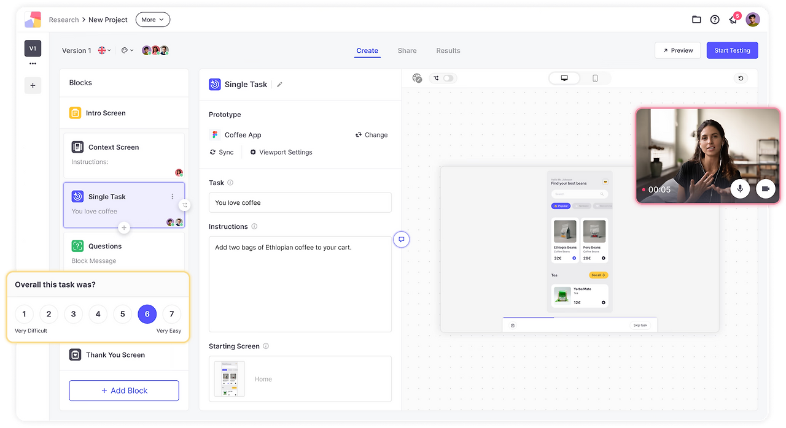Turn off camera in video overlay
786x428 pixels.
pyautogui.click(x=766, y=189)
